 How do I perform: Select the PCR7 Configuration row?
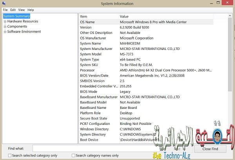click(x=146, y=124)
